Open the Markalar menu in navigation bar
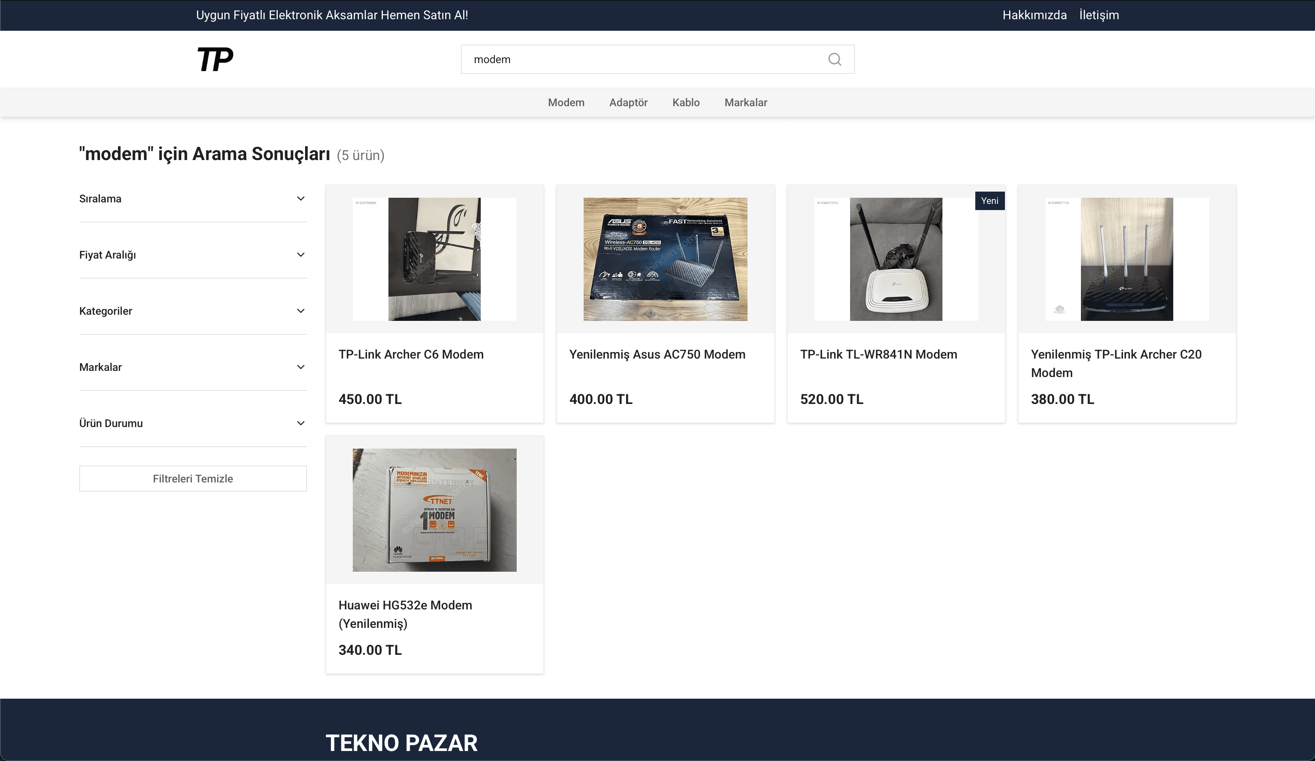The image size is (1315, 761). tap(746, 102)
